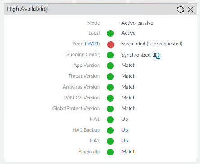The image size is (200, 164).
Task: Click the HA1 Backup status dot
Action: point(110,130)
